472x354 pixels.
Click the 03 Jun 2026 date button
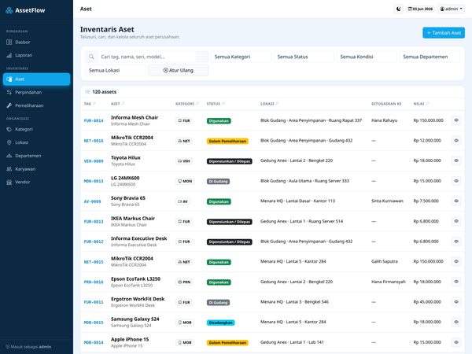point(420,9)
